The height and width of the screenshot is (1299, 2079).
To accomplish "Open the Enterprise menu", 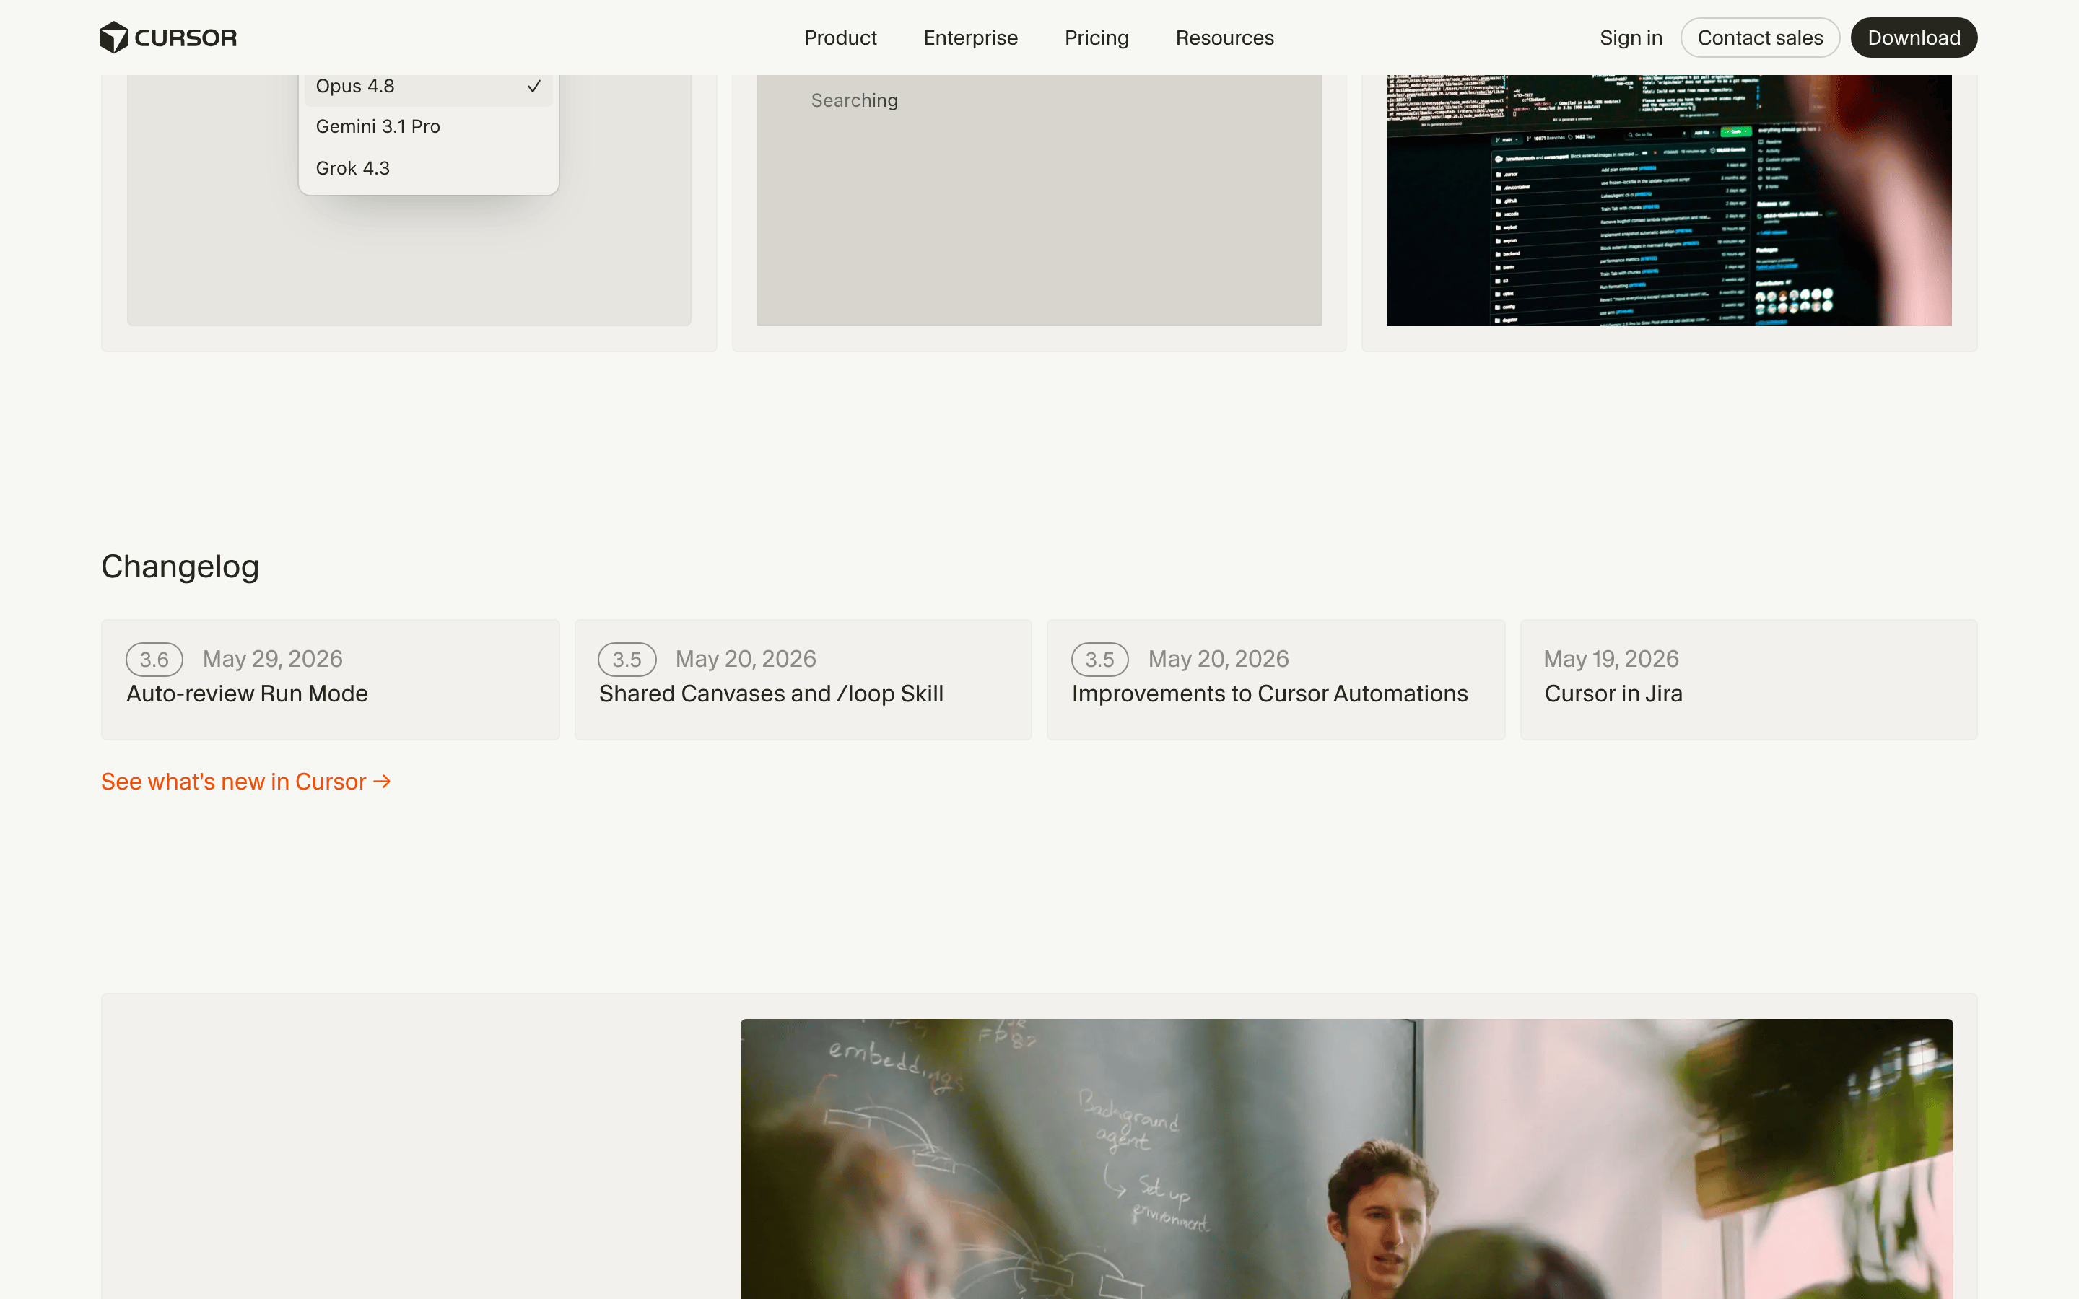I will 971,38.
